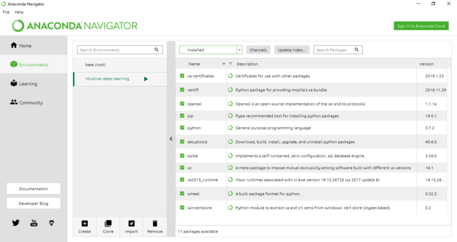457x242 pixels.
Task: Click the Remove environment trash icon
Action: (154, 223)
